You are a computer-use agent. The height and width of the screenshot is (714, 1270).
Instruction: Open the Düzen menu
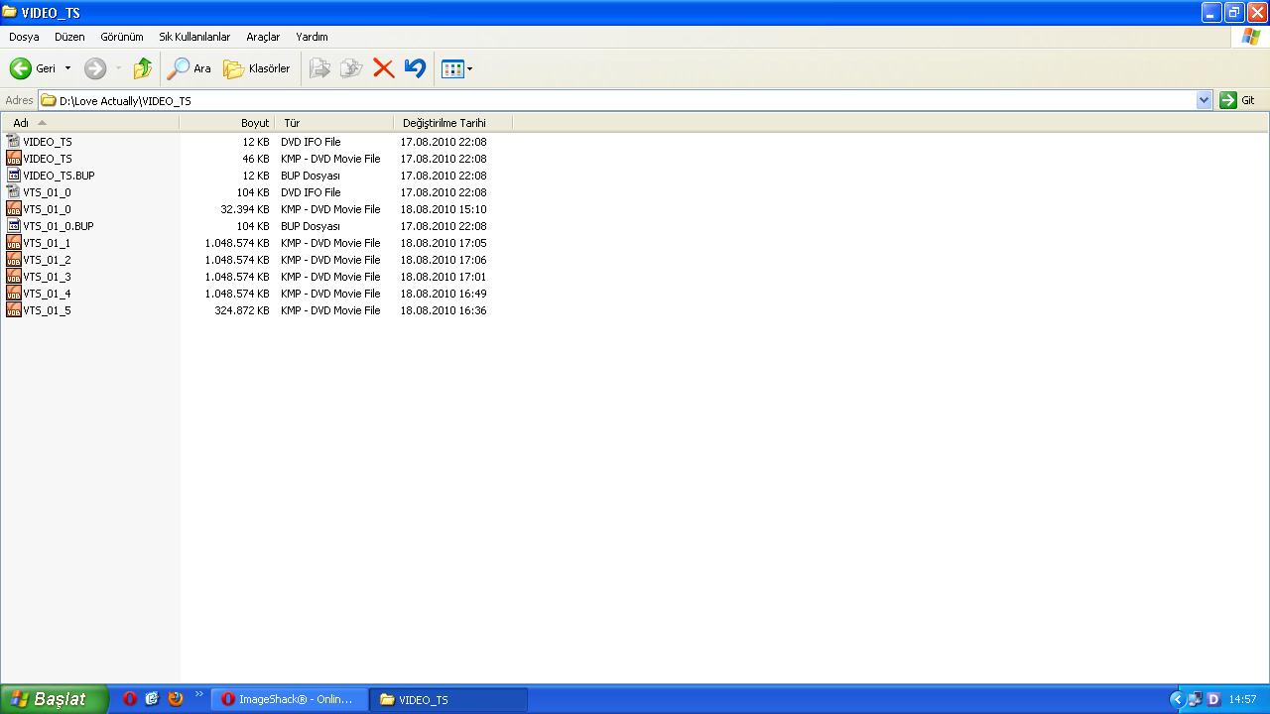(x=69, y=37)
